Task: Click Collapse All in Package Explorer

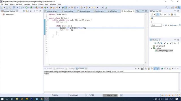Action: pos(23,11)
